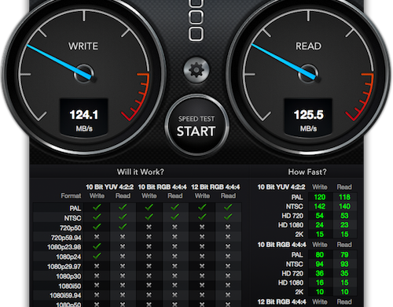Click the YUV HD 1080 read value 23
This screenshot has width=393, height=307.
pyautogui.click(x=344, y=225)
